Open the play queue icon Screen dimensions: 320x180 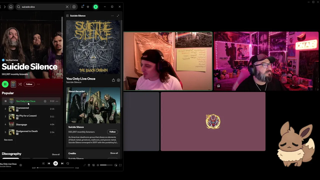(89, 165)
